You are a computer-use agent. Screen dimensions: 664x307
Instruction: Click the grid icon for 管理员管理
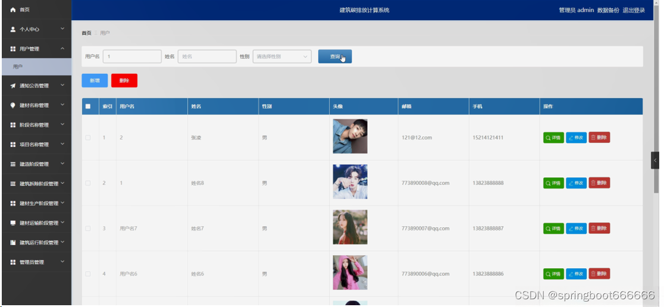12,262
